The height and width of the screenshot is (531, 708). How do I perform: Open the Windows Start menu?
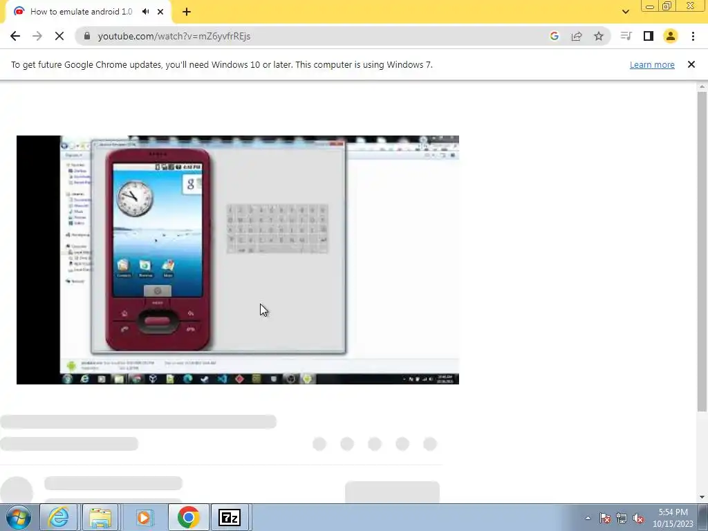tap(19, 517)
